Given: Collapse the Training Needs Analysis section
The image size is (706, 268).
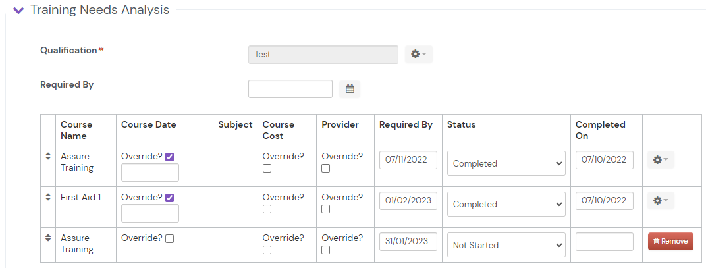Looking at the screenshot, I should tap(18, 11).
